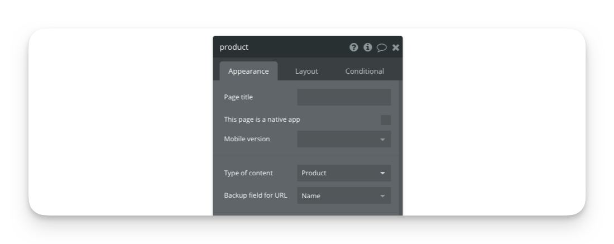The height and width of the screenshot is (244, 614).
Task: Switch to the Layout tab
Action: tap(306, 71)
